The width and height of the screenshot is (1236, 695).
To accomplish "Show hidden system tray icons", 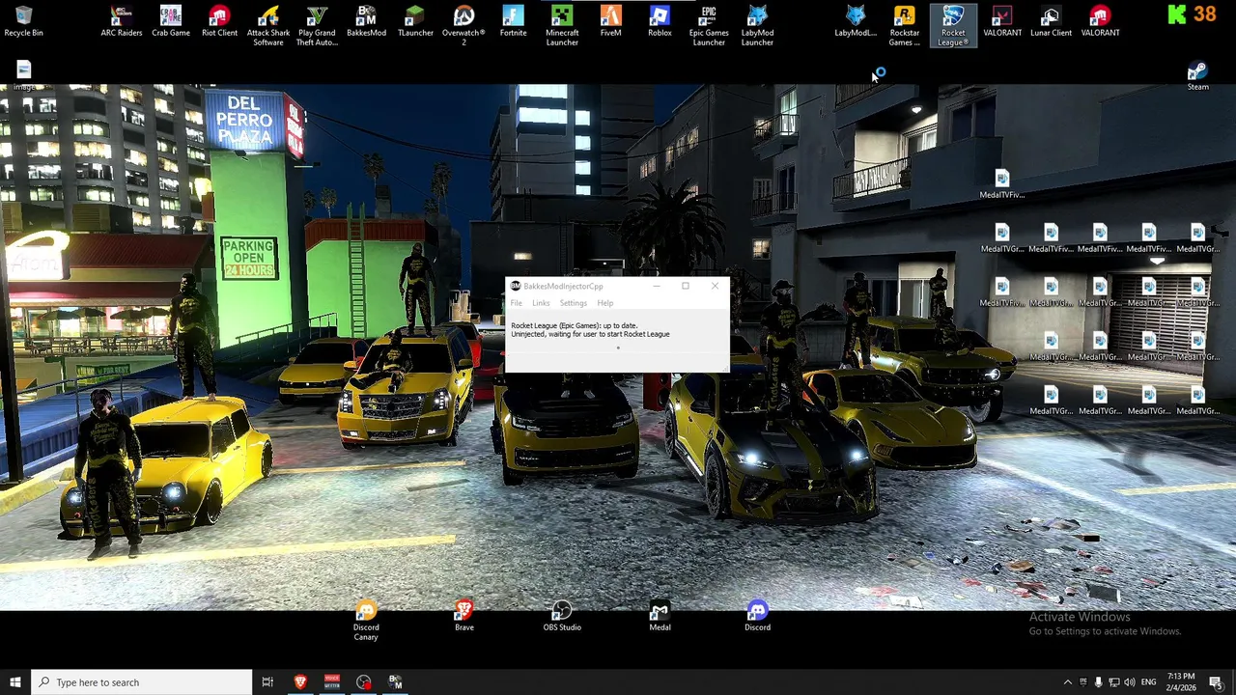I will (x=1068, y=682).
